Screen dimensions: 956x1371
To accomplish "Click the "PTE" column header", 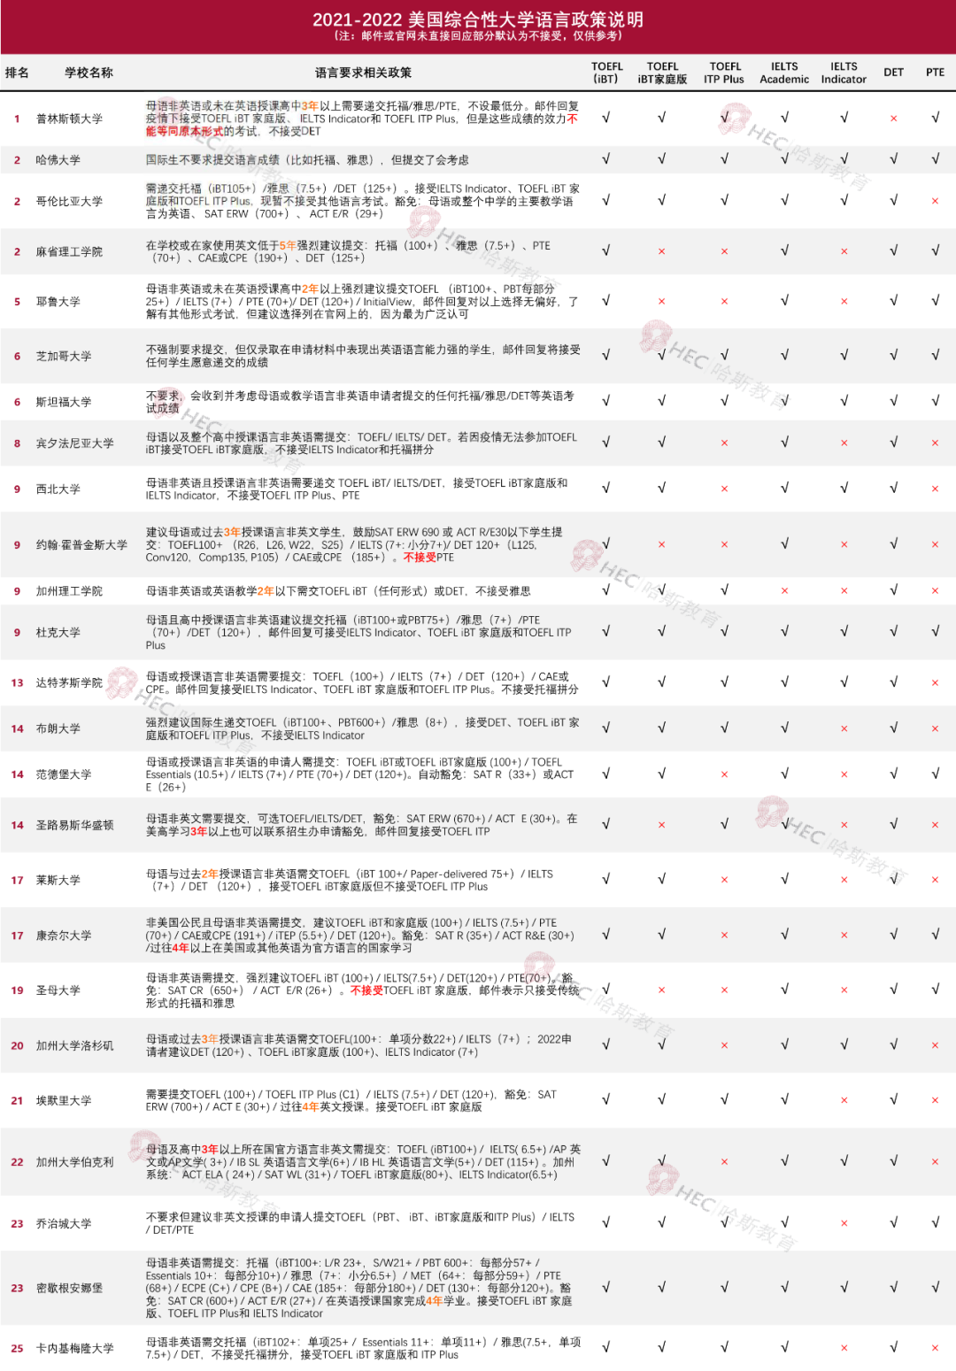I will coord(935,73).
